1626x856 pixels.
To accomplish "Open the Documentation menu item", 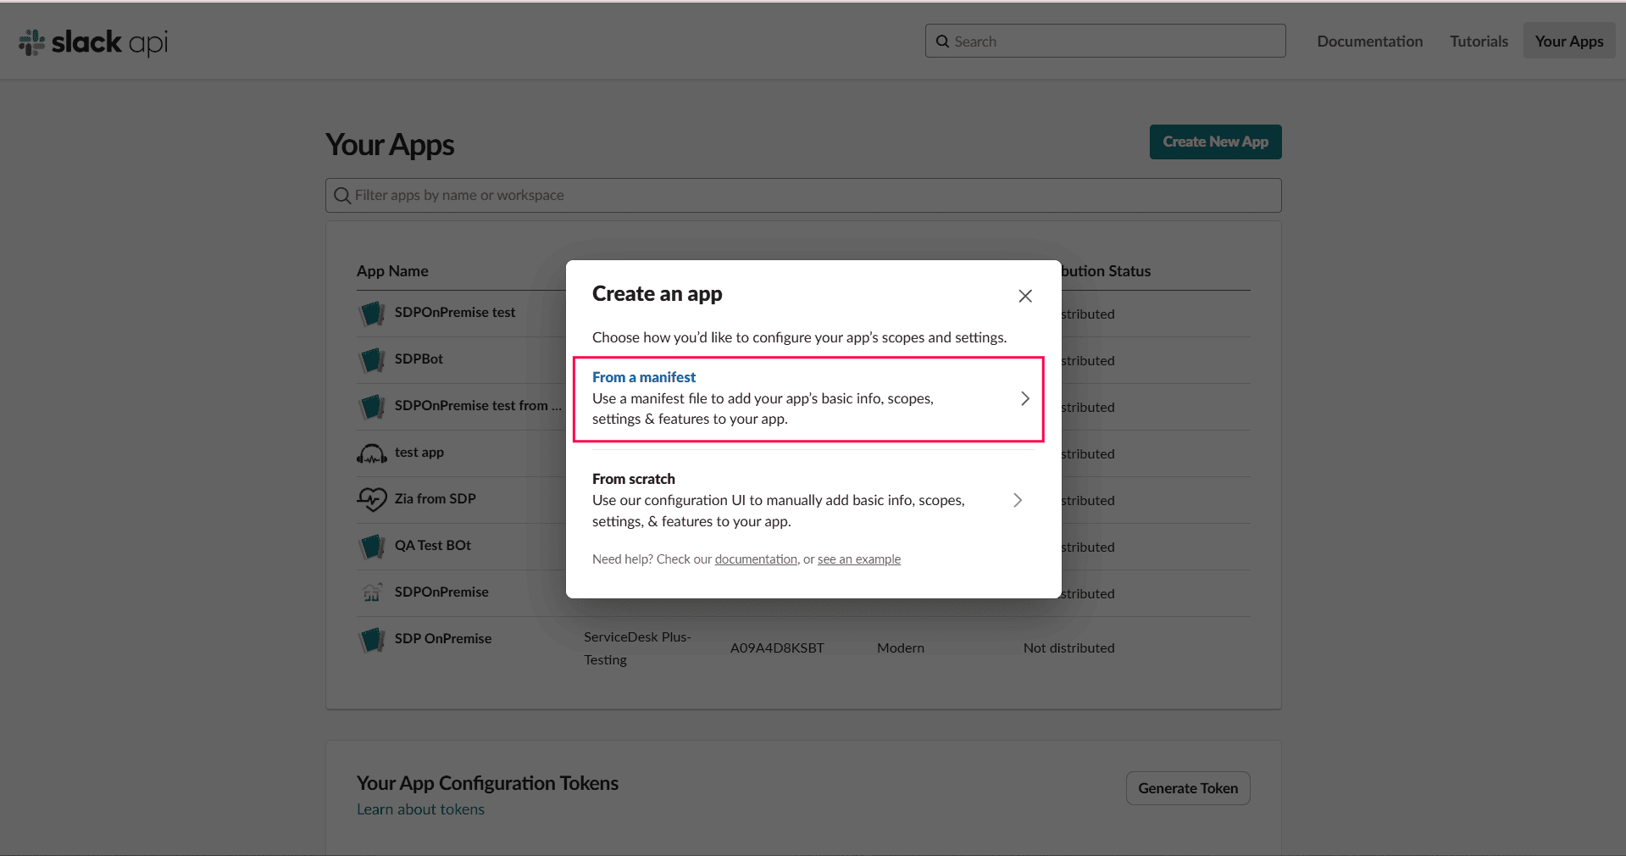I will tap(1369, 42).
